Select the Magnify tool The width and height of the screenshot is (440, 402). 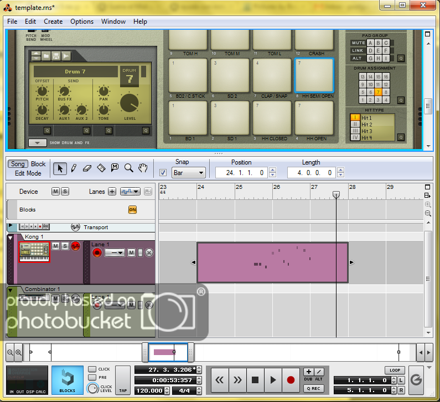[128, 168]
